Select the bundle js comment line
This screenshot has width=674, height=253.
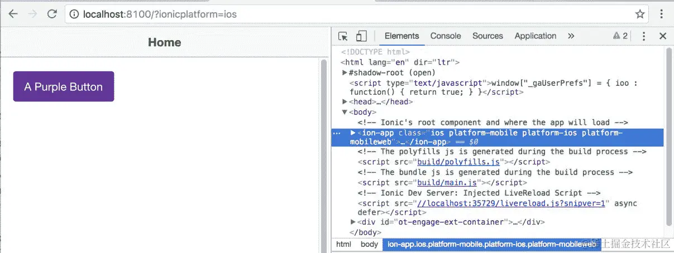[x=495, y=172]
